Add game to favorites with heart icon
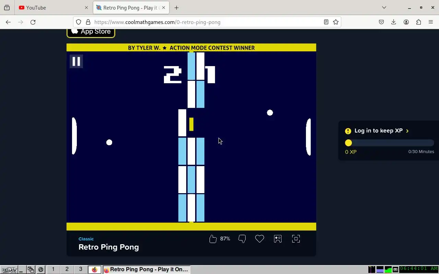The width and height of the screenshot is (439, 274). point(260,239)
